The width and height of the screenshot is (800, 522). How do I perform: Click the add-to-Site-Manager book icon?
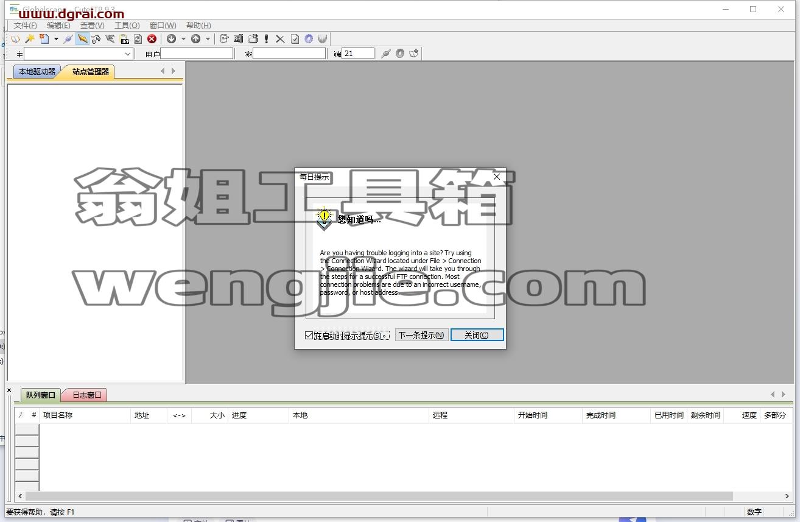point(414,54)
